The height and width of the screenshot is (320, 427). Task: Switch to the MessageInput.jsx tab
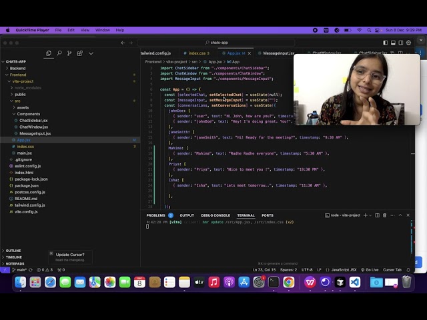pos(279,53)
